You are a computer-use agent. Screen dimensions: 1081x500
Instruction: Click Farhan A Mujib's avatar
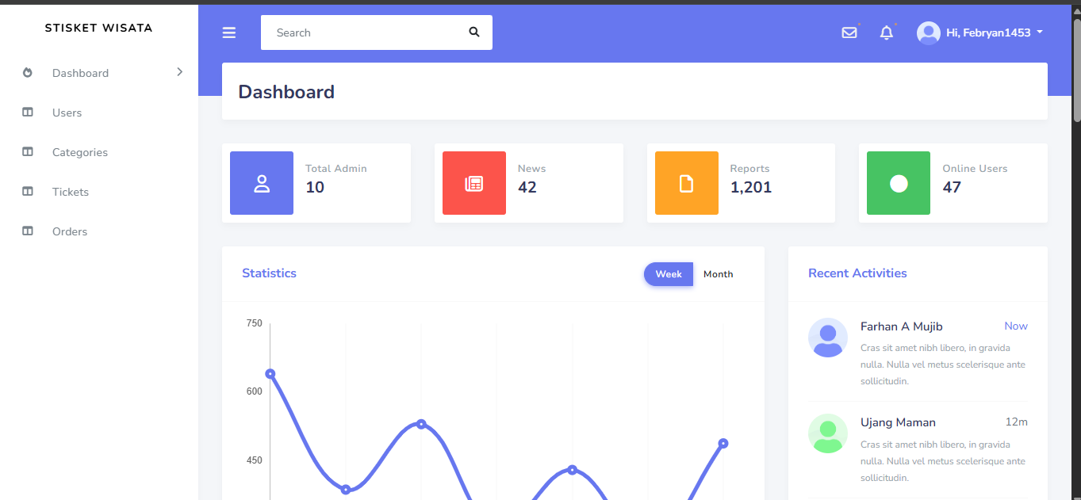tap(828, 338)
